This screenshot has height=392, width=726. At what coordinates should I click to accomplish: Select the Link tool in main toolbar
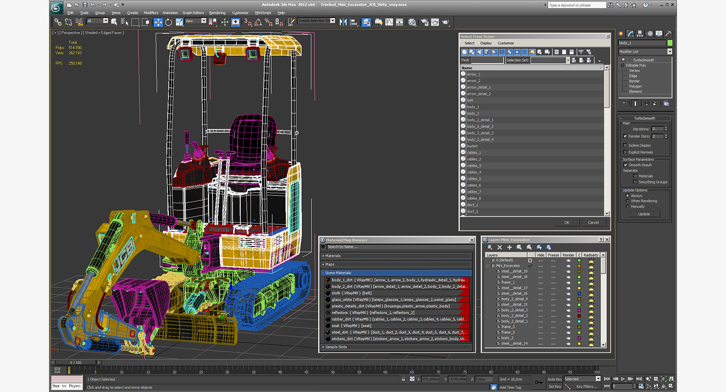(x=58, y=22)
